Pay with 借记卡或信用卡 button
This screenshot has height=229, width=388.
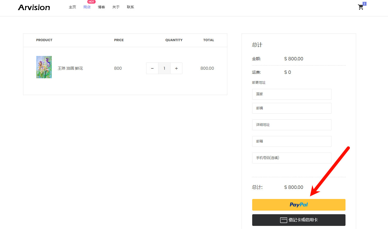tap(299, 220)
